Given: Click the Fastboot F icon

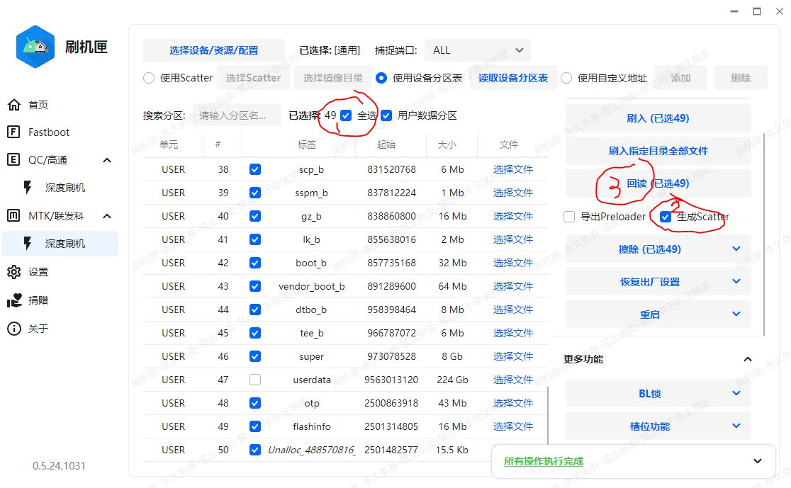Looking at the screenshot, I should [13, 132].
